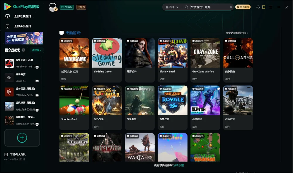Click the download queue icon

pos(6,154)
